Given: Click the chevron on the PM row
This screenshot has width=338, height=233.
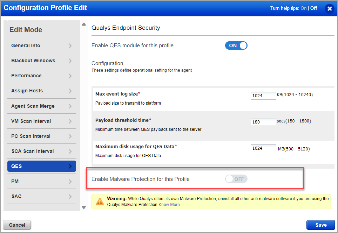Looking at the screenshot, I should (70, 181).
